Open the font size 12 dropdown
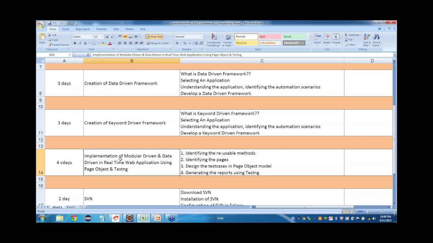 pyautogui.click(x=102, y=37)
